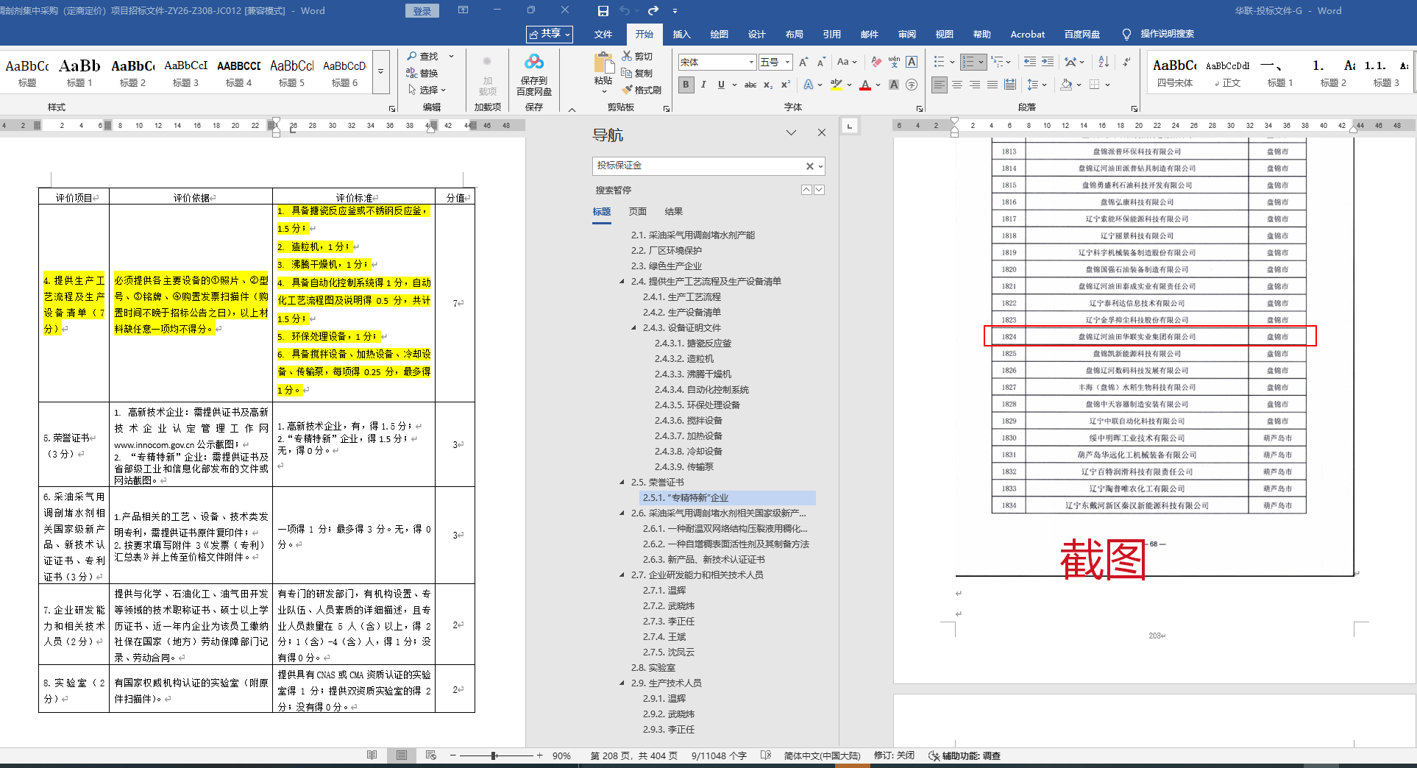
Task: Switch to Read Mode view in status bar
Action: tap(372, 755)
